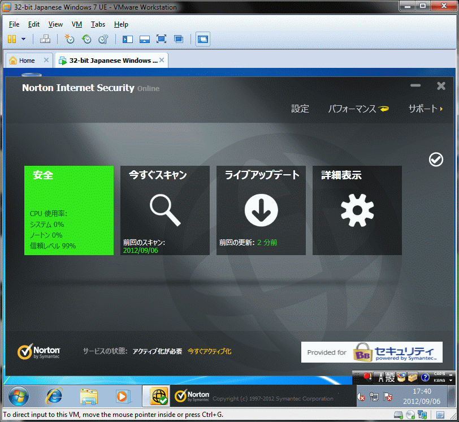
Task: Enter VMware full screen mode
Action: (x=161, y=39)
